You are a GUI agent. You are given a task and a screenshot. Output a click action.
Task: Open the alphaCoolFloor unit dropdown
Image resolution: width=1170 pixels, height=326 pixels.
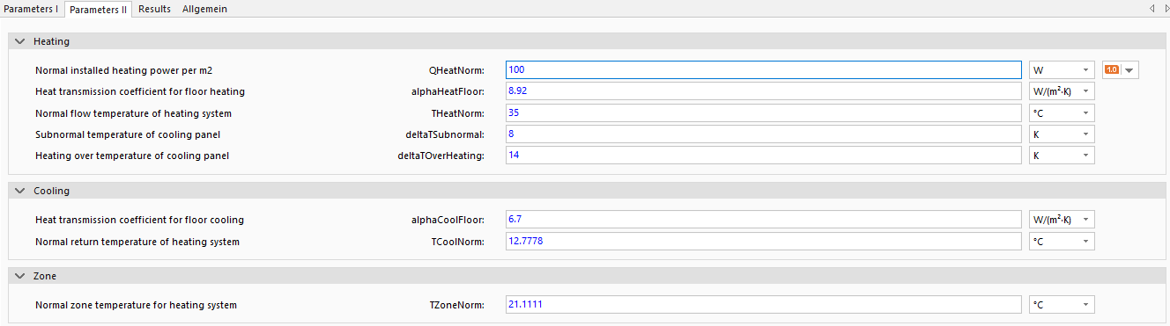[1062, 220]
